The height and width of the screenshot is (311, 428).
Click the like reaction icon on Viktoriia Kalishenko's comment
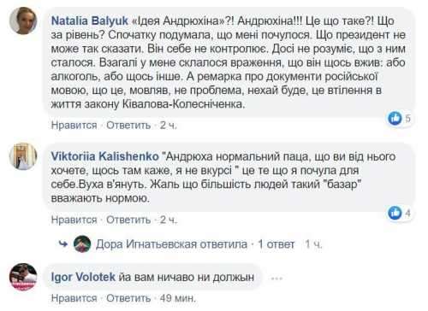coord(395,213)
